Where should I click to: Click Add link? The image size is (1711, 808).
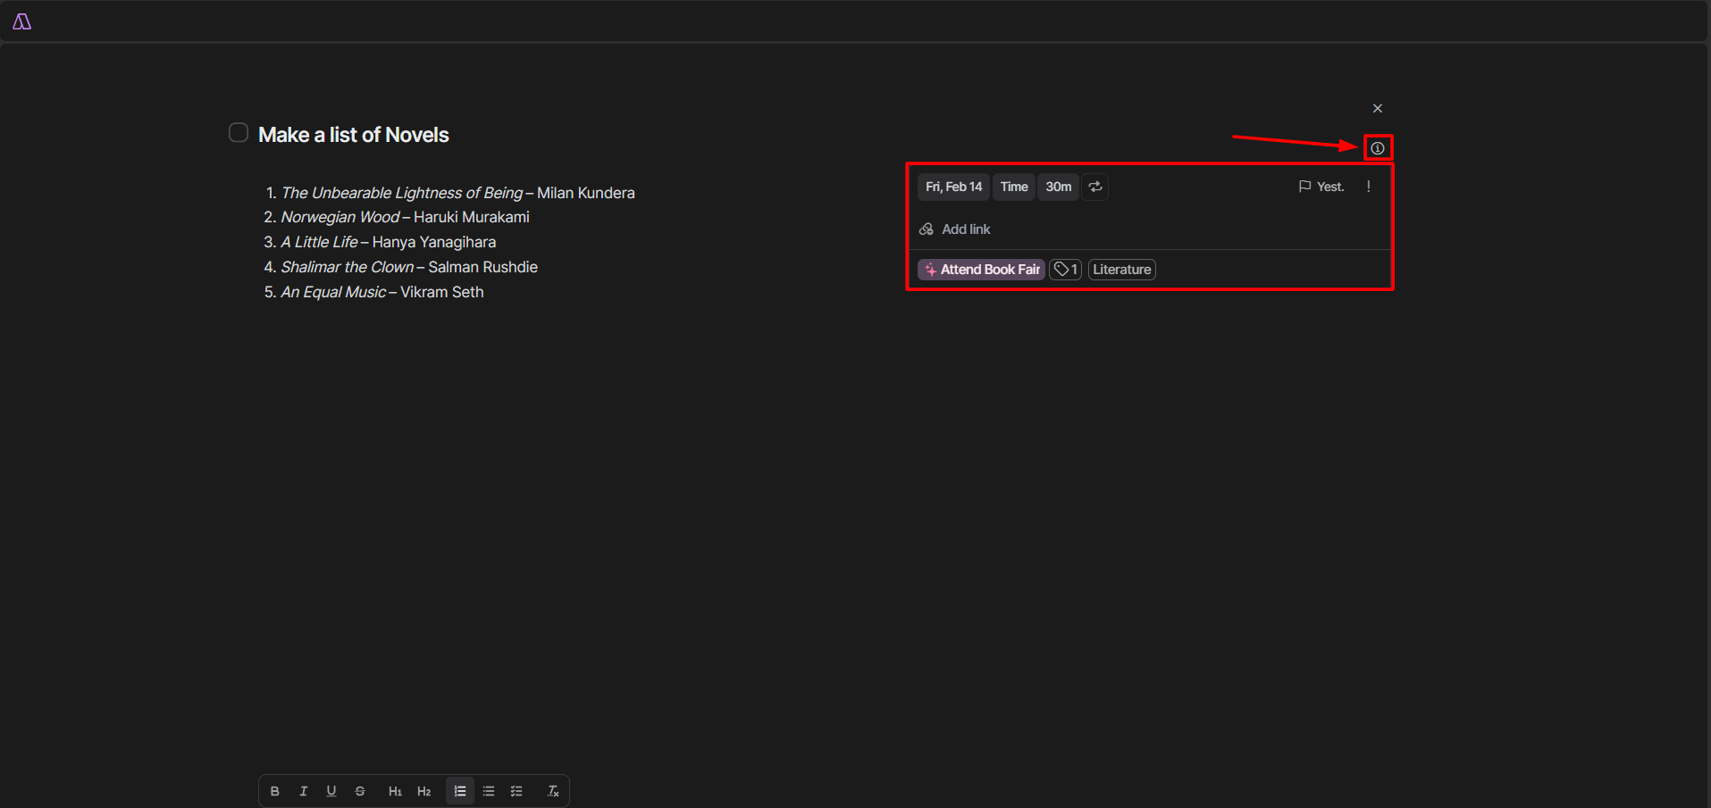tap(955, 229)
